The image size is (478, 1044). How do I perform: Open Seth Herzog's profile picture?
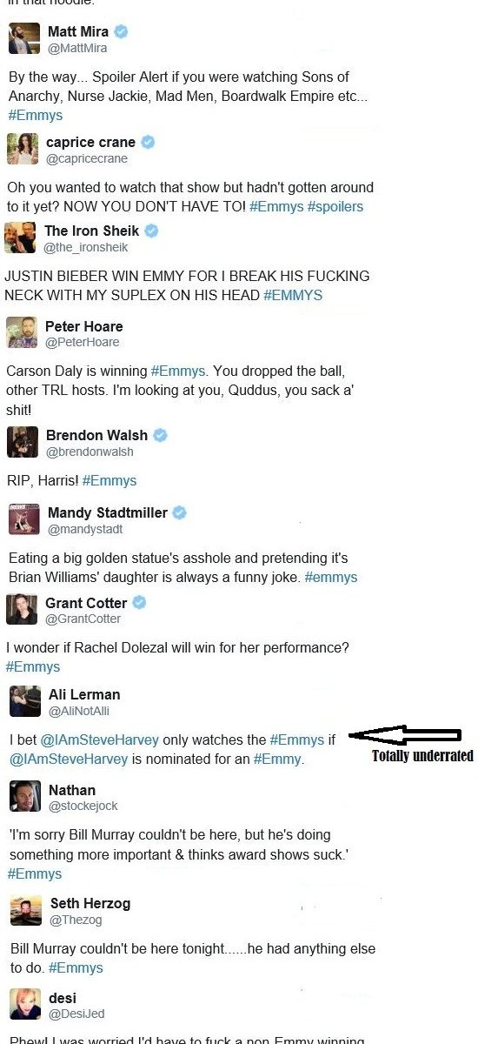[26, 910]
